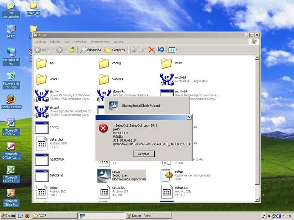The image size is (294, 220).
Task: Open the Ver menu
Action: click(x=67, y=42)
